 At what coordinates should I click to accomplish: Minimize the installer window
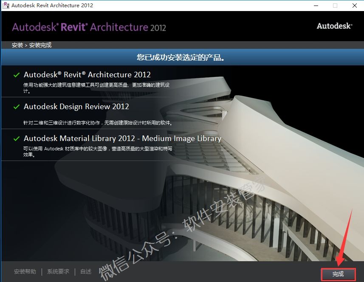[316, 6]
